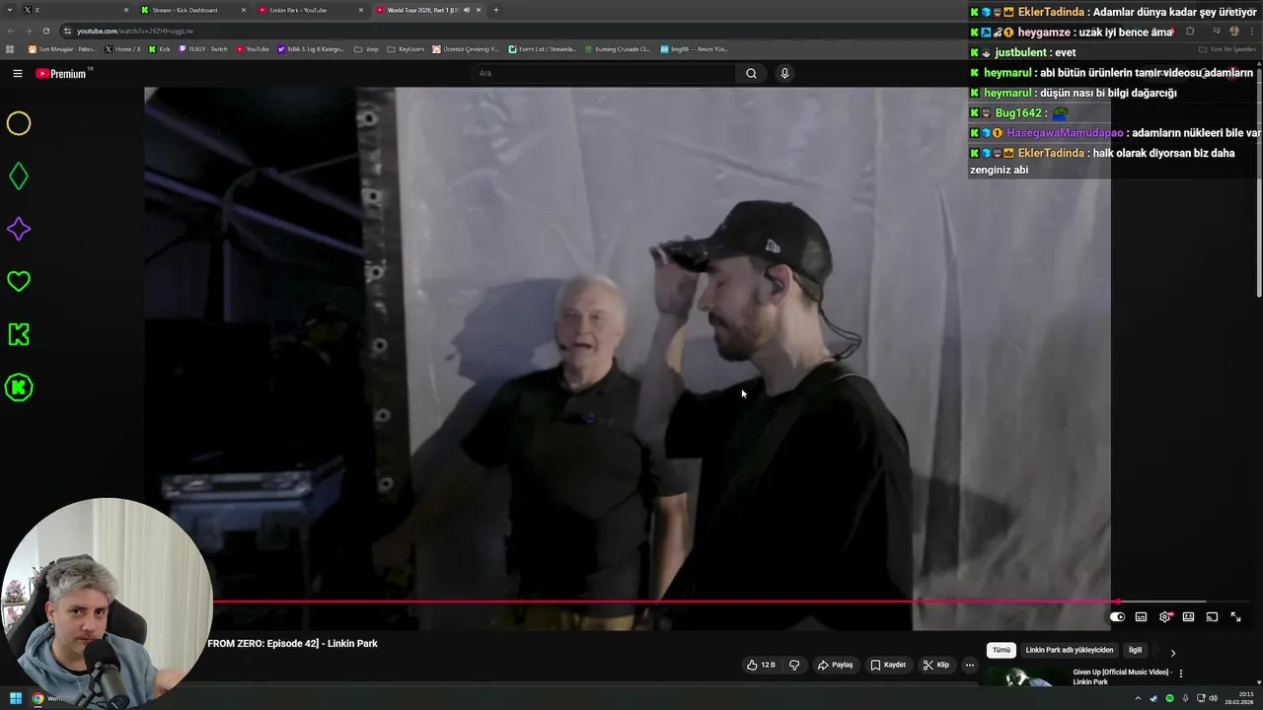Open NBA 3. Lig B bookmark
The height and width of the screenshot is (710, 1263).
312,48
